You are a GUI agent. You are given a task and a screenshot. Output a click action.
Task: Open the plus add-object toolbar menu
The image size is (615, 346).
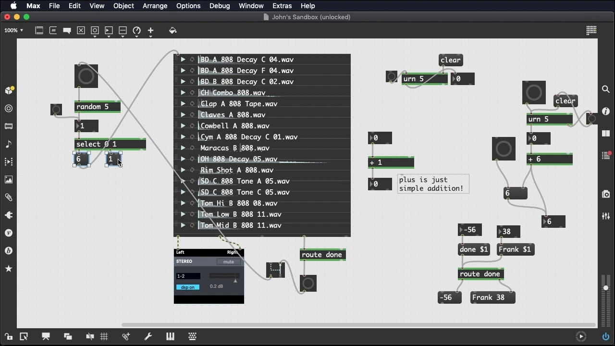151,30
